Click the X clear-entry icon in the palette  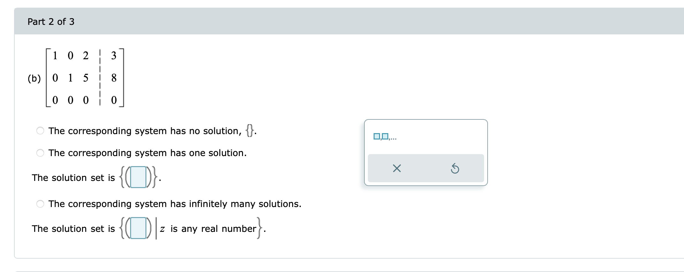397,169
